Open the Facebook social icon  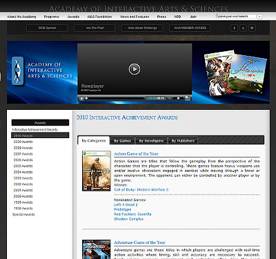click(234, 28)
